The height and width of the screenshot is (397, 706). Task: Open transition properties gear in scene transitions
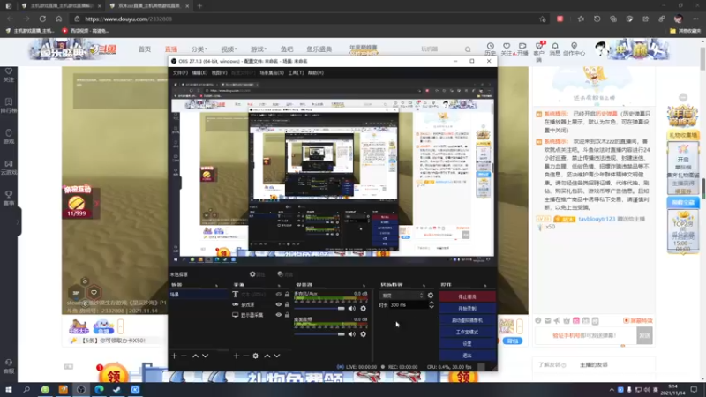tap(431, 296)
